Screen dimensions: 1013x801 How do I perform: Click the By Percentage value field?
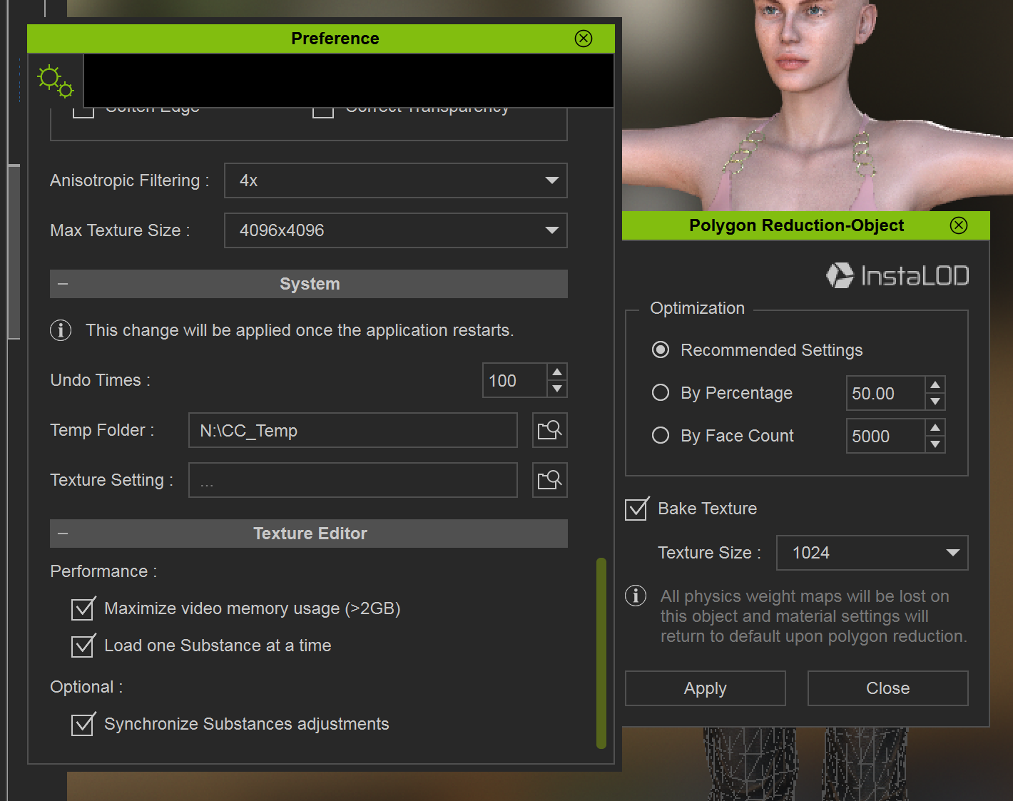click(x=885, y=393)
